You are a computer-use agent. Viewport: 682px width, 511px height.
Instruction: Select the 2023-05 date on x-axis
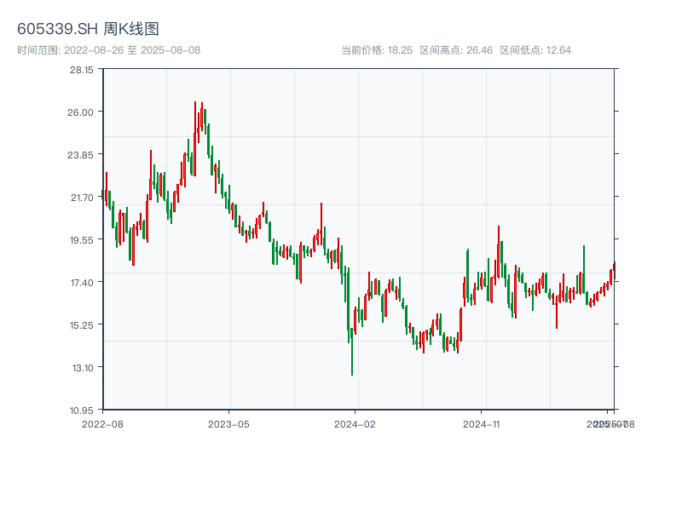pyautogui.click(x=228, y=423)
